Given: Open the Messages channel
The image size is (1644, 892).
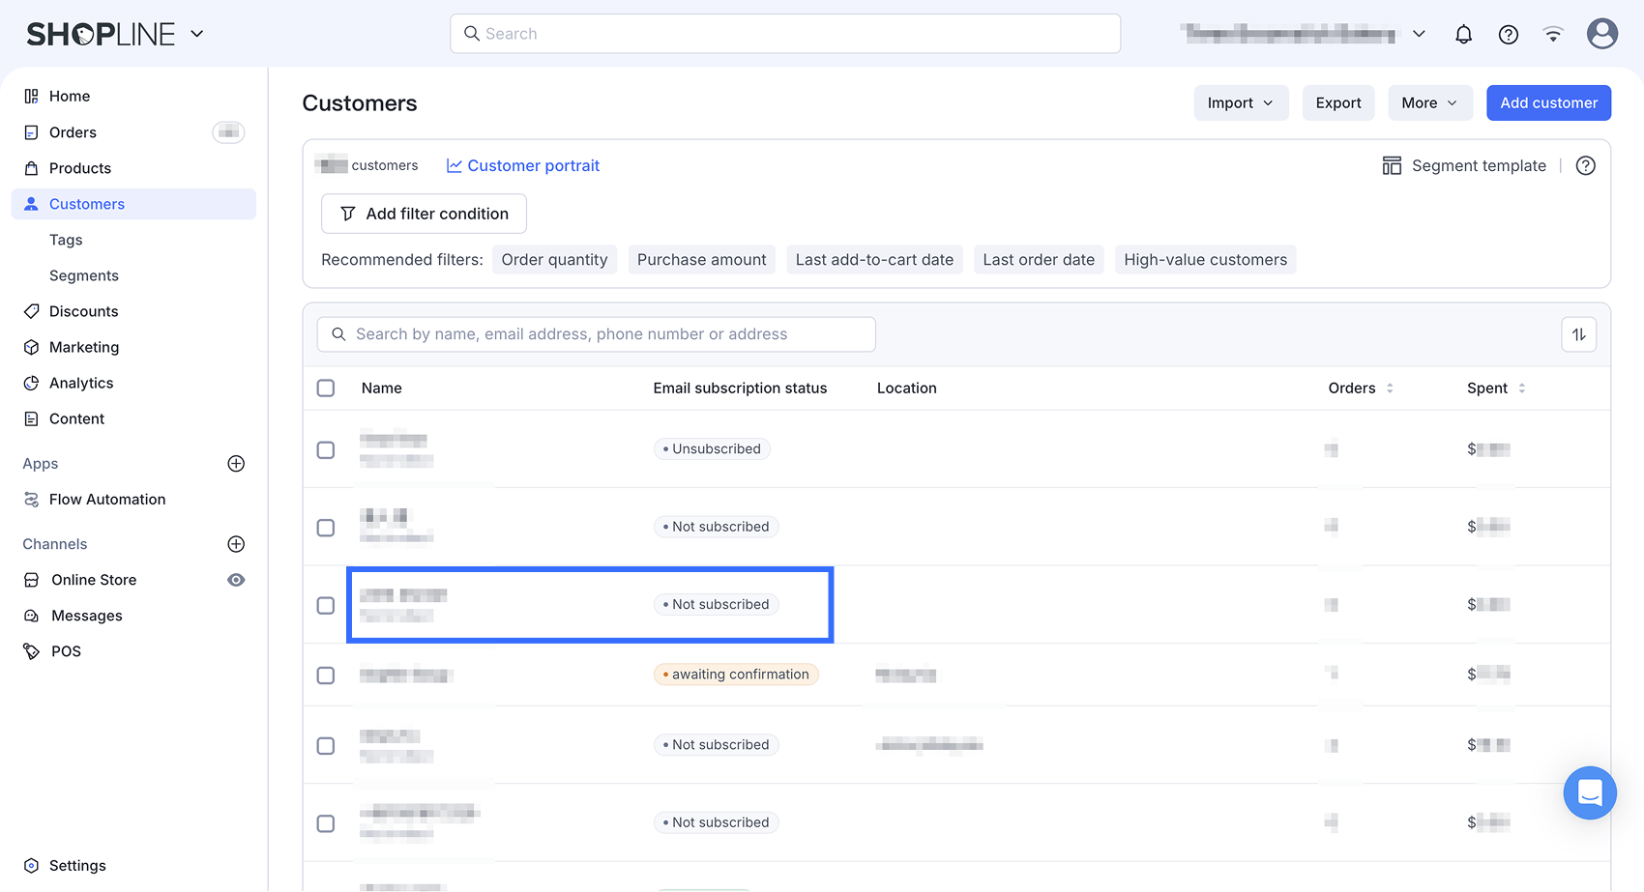Looking at the screenshot, I should (86, 616).
